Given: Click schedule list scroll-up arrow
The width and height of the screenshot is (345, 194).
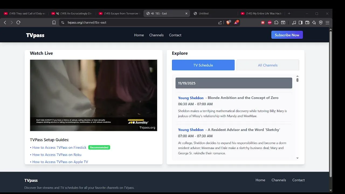Looking at the screenshot, I should click(x=297, y=76).
